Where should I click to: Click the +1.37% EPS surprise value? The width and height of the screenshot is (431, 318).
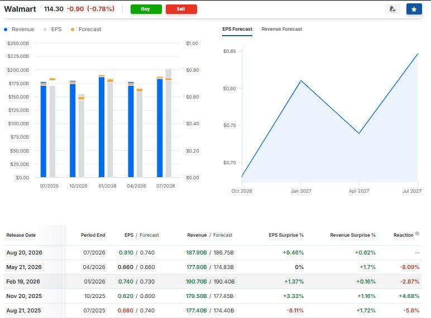pos(294,282)
